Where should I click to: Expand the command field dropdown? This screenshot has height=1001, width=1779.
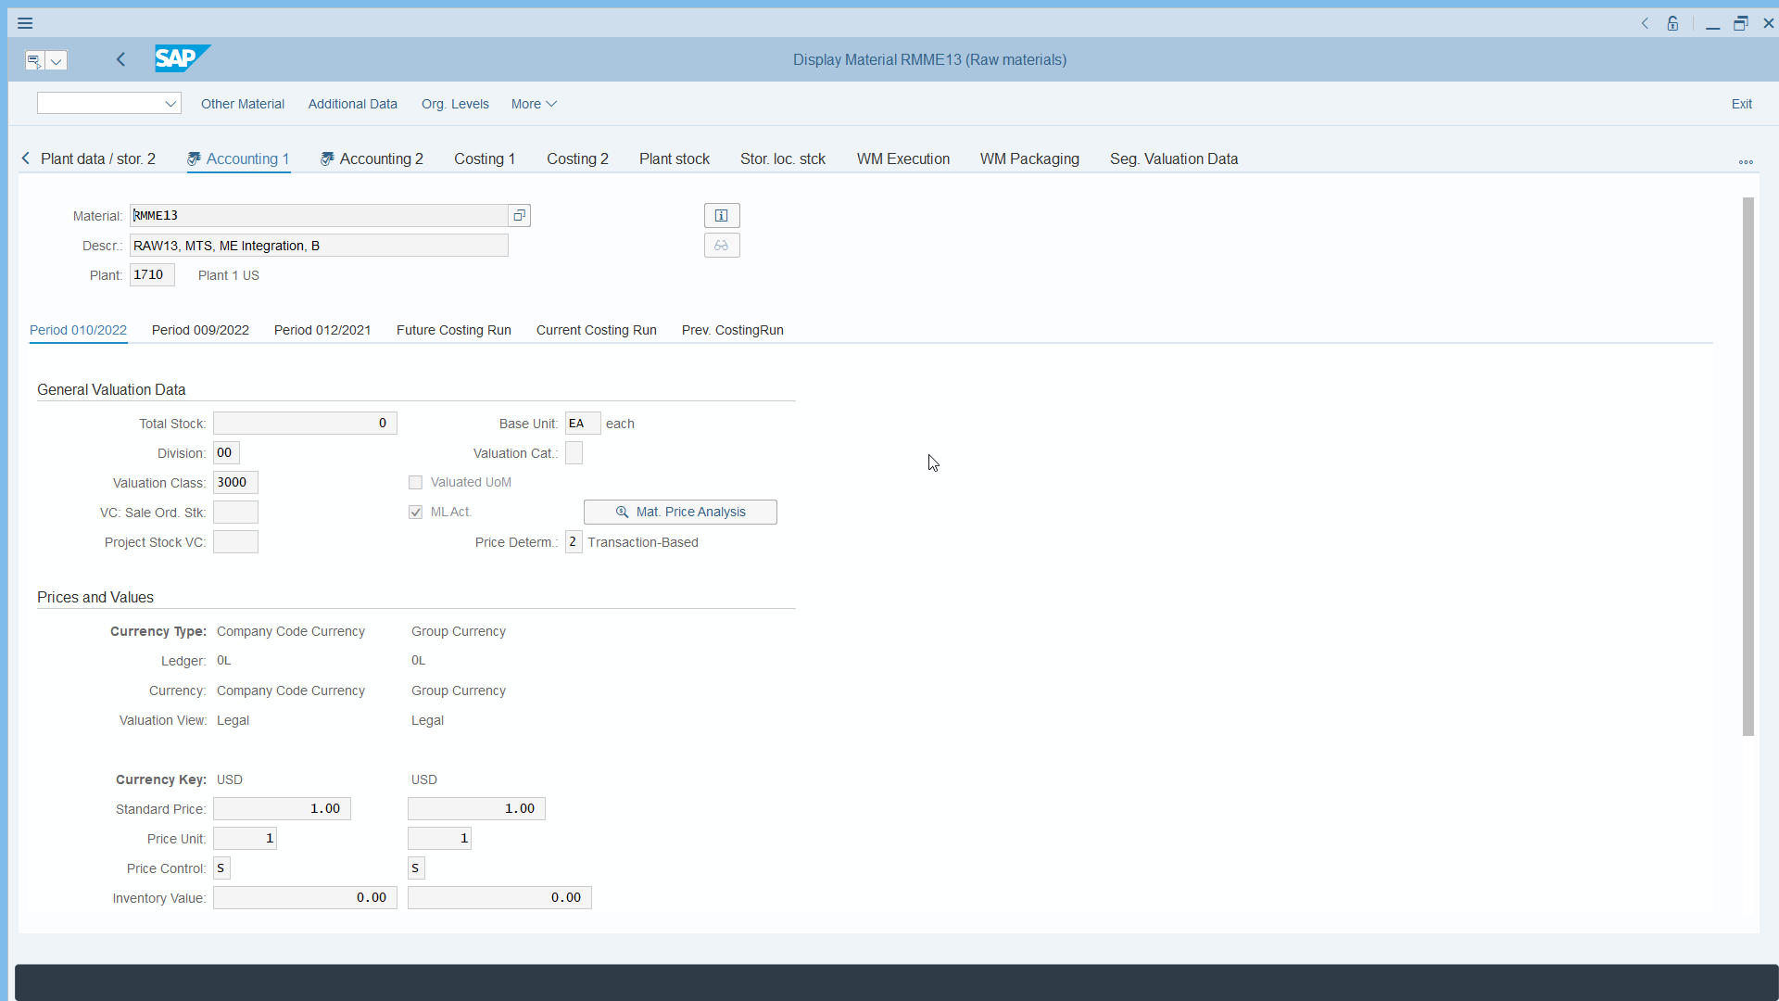[x=170, y=104]
